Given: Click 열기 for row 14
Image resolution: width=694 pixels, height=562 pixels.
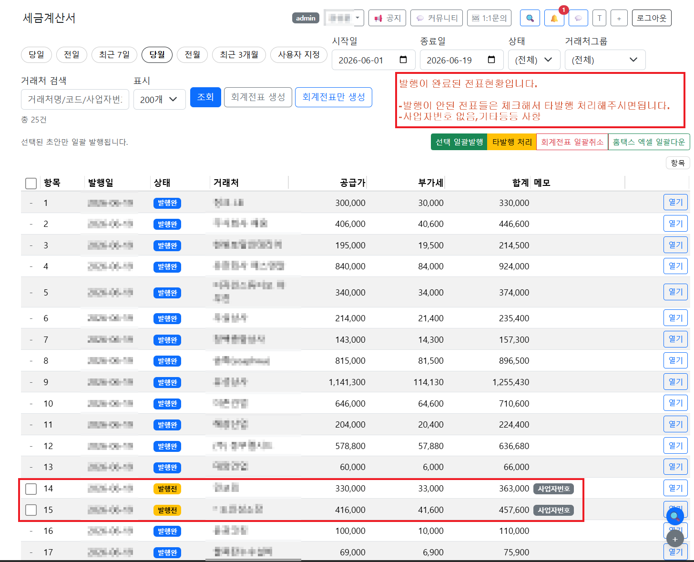Looking at the screenshot, I should pos(675,488).
